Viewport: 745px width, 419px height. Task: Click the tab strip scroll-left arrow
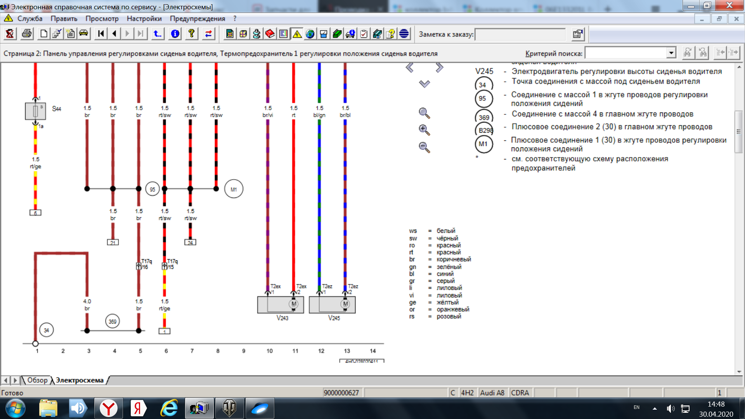(x=6, y=380)
